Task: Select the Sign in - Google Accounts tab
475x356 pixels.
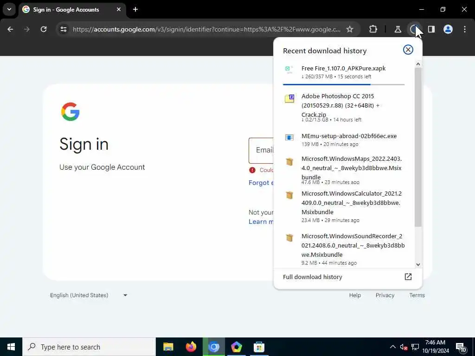Action: 72,9
